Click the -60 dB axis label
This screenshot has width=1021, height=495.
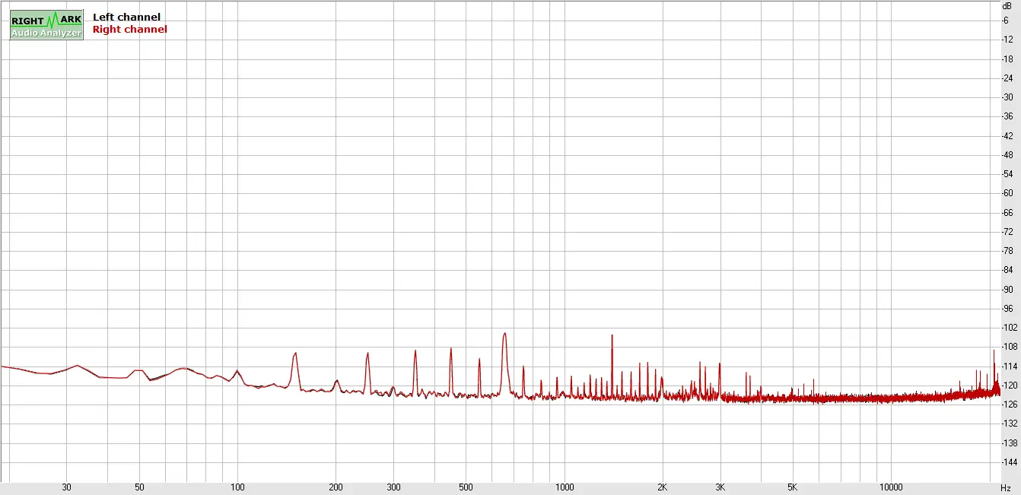pyautogui.click(x=1007, y=193)
